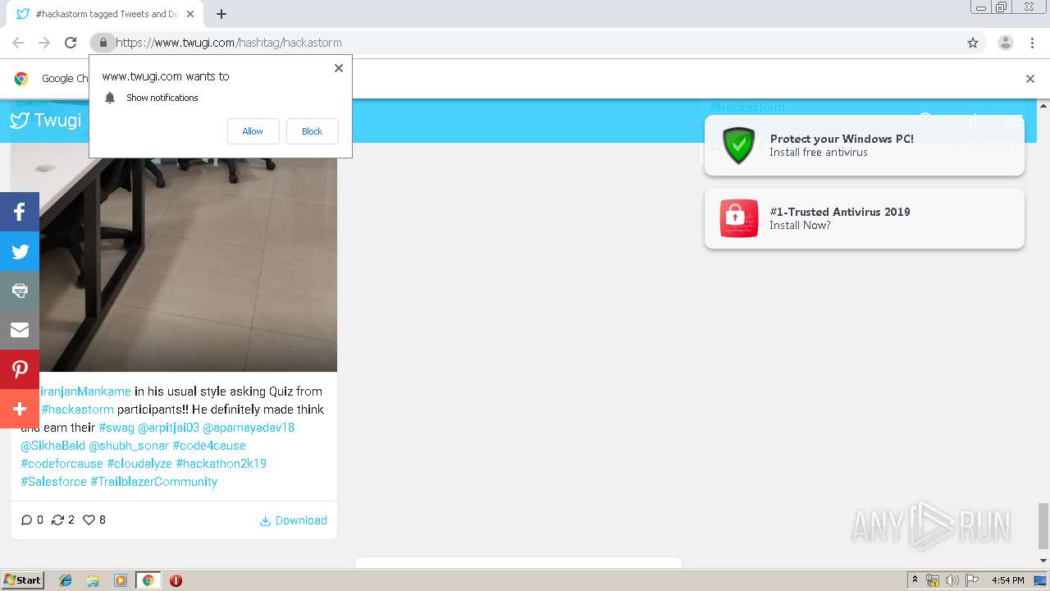Open Action Center flag icon
The height and width of the screenshot is (591, 1050).
[972, 580]
